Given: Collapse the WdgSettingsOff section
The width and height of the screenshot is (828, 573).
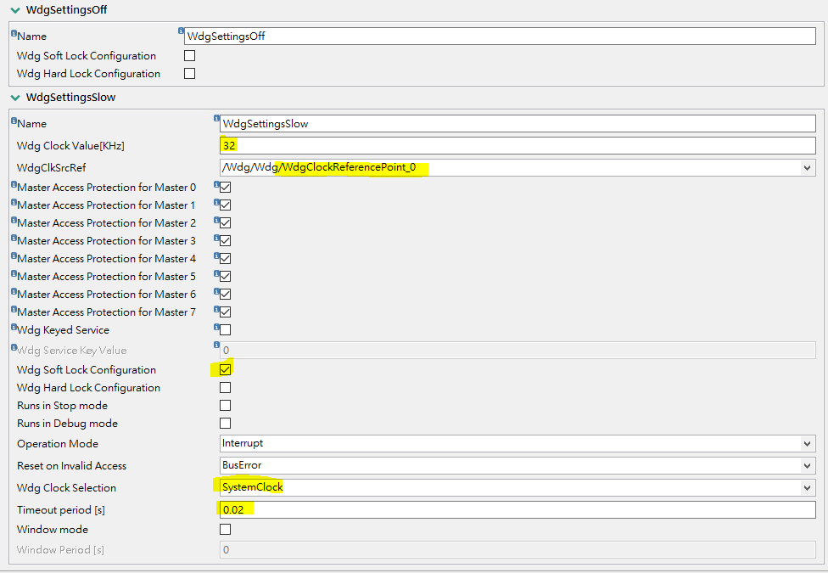Looking at the screenshot, I should pos(15,10).
